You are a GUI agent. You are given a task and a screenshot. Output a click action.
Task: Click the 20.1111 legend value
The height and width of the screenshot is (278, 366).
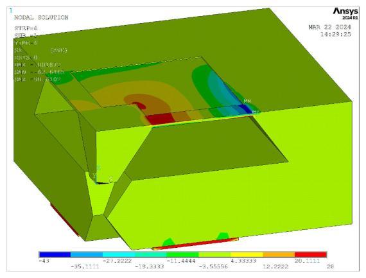click(307, 261)
